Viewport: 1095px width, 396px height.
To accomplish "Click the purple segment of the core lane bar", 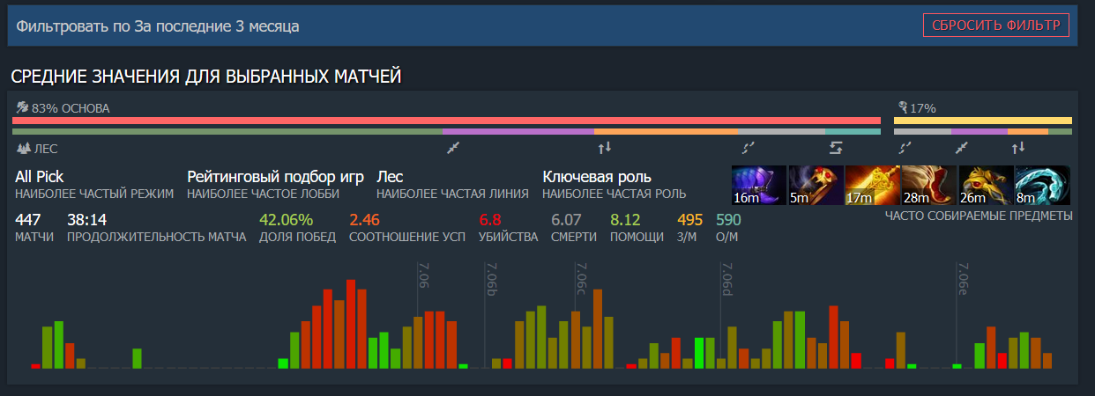I will click(518, 132).
